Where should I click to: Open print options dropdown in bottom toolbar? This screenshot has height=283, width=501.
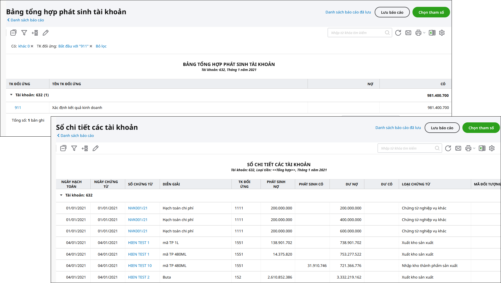coord(474,148)
